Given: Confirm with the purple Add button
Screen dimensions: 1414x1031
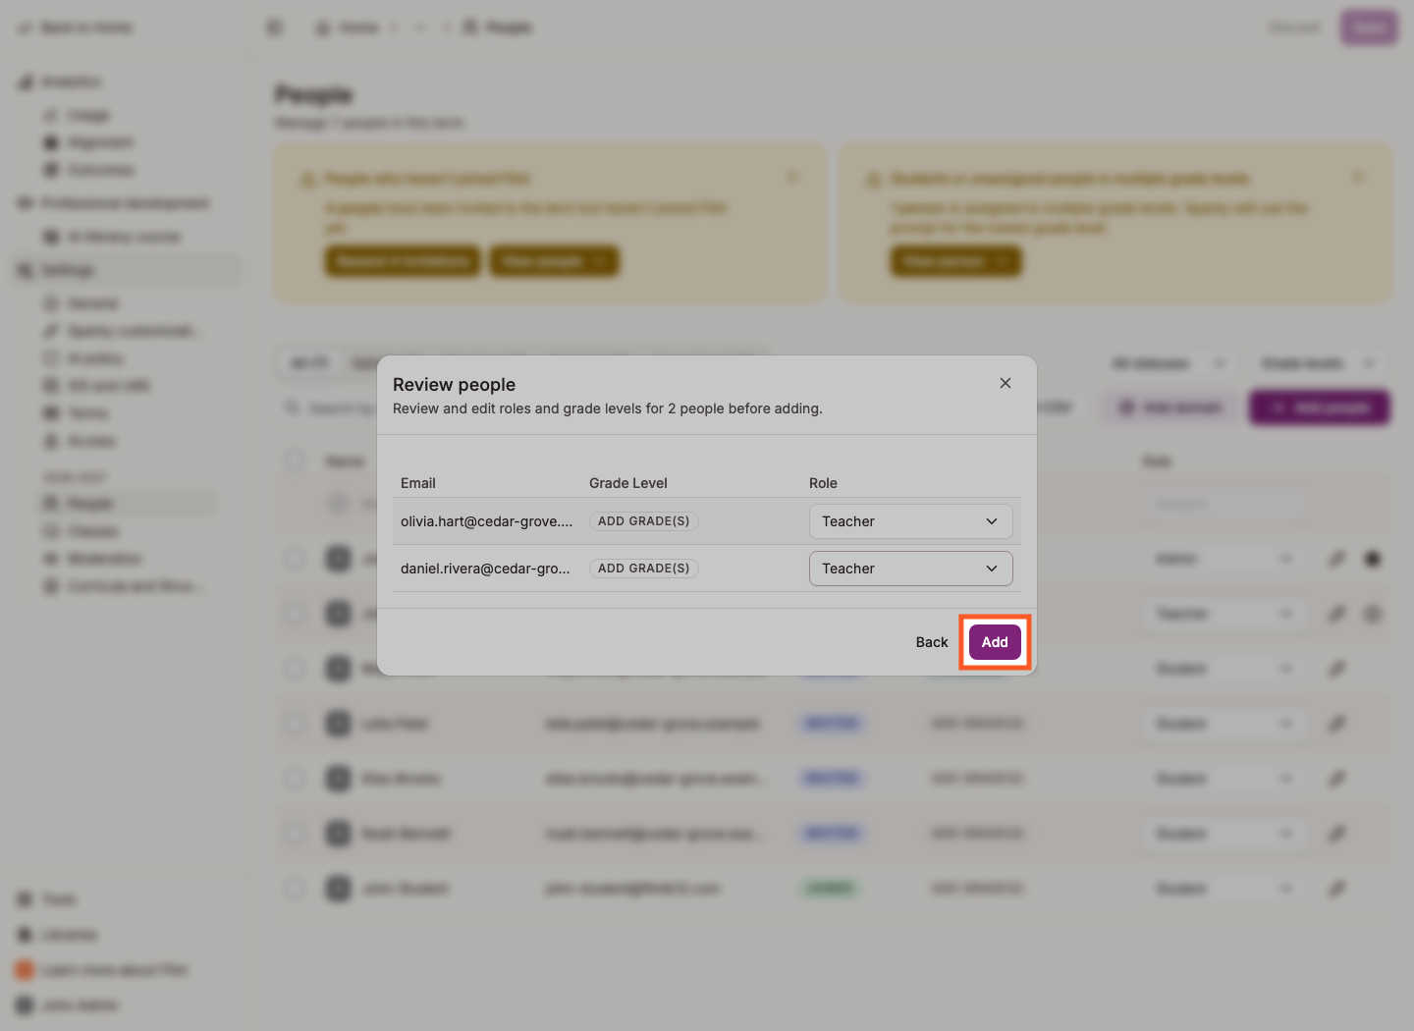Looking at the screenshot, I should [x=995, y=642].
